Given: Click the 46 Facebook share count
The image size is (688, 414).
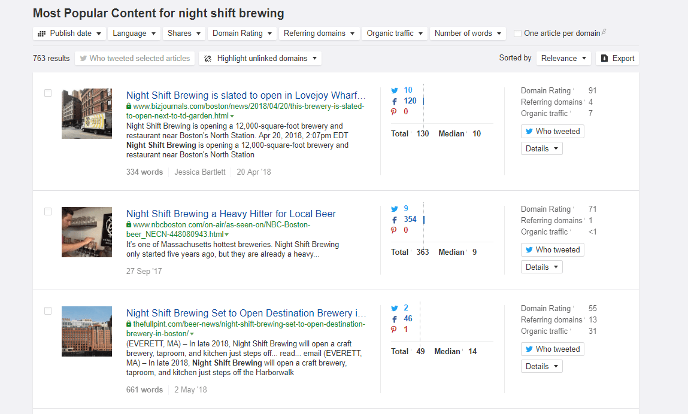Looking at the screenshot, I should (408, 319).
